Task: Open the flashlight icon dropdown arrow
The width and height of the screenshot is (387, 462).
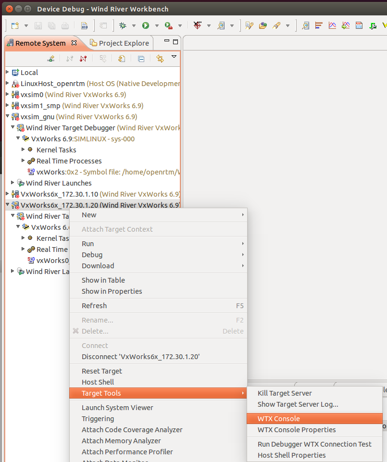Action: (287, 25)
